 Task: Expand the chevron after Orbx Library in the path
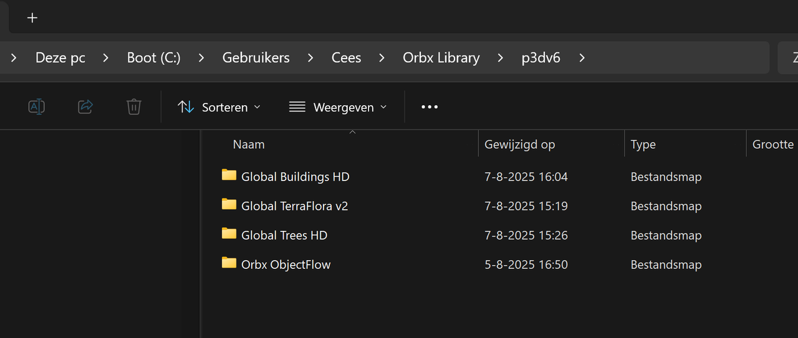pyautogui.click(x=501, y=58)
